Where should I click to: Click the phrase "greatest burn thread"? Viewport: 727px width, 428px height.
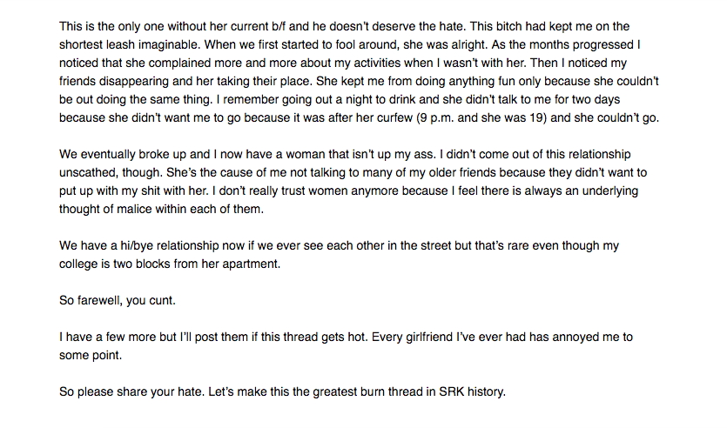pyautogui.click(x=367, y=391)
